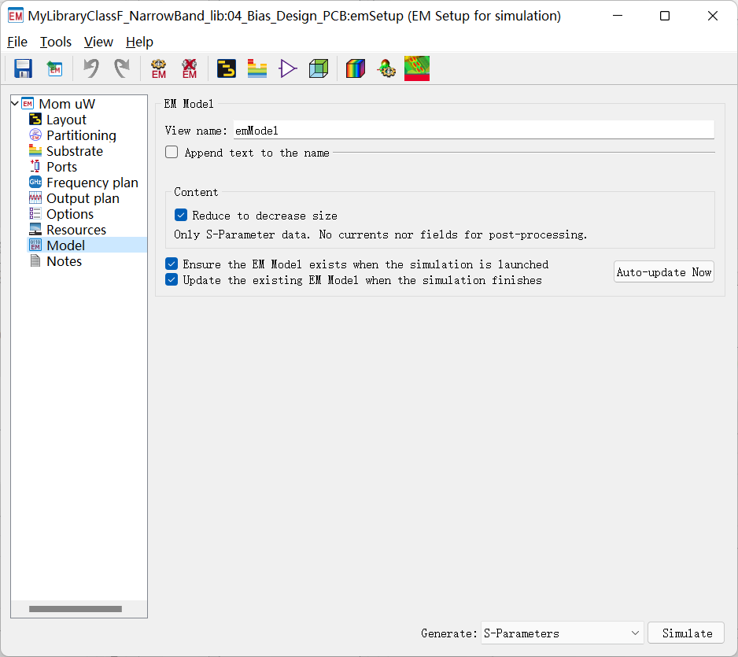Click the View name input field
The image size is (738, 657).
474,130
